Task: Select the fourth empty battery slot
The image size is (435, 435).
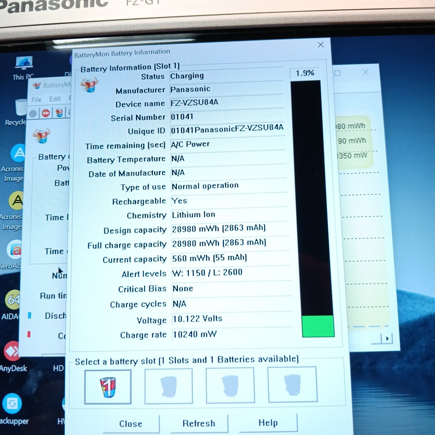Action: (292, 385)
